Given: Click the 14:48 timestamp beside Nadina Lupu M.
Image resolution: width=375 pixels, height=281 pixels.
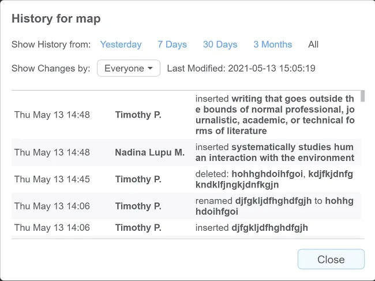Looking at the screenshot, I should point(52,152).
